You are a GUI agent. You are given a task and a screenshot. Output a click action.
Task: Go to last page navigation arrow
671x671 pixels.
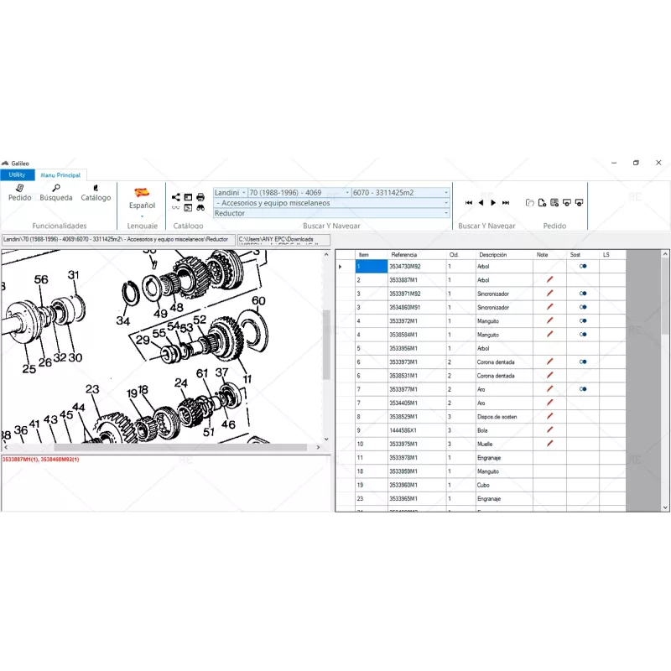point(506,202)
